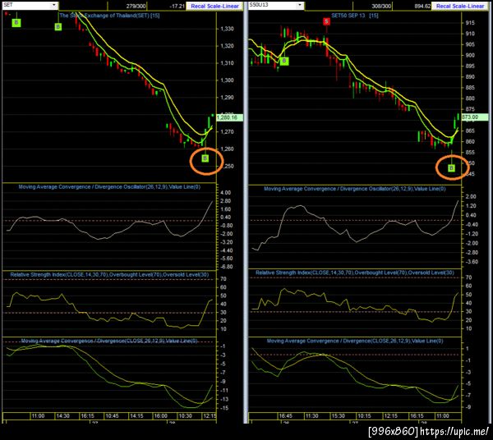
Task: Open the S50U13 symbol dropdown arrow
Action: click(x=300, y=5)
